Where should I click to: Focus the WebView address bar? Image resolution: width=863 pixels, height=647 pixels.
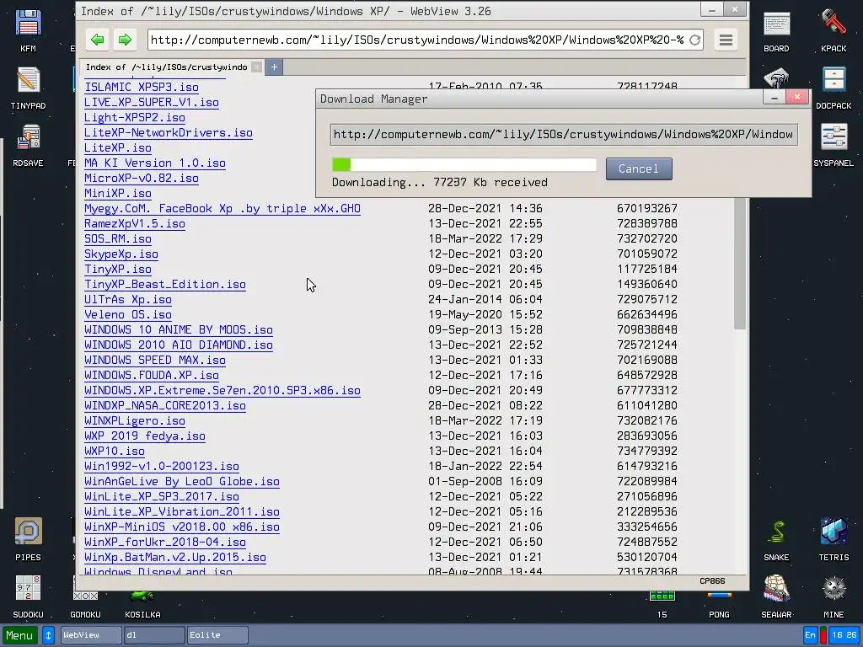coord(417,40)
